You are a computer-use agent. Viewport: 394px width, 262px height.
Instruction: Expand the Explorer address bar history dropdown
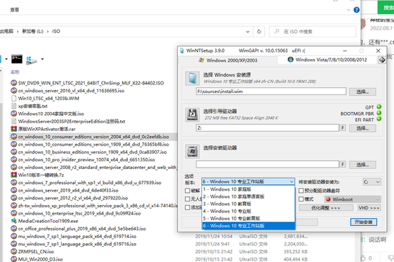tap(248, 31)
